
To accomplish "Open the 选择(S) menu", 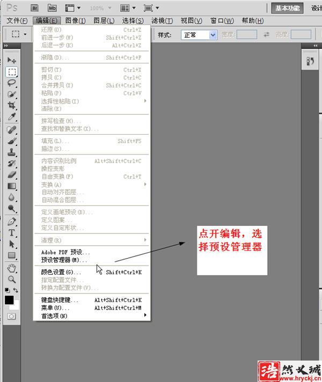I will click(x=133, y=21).
